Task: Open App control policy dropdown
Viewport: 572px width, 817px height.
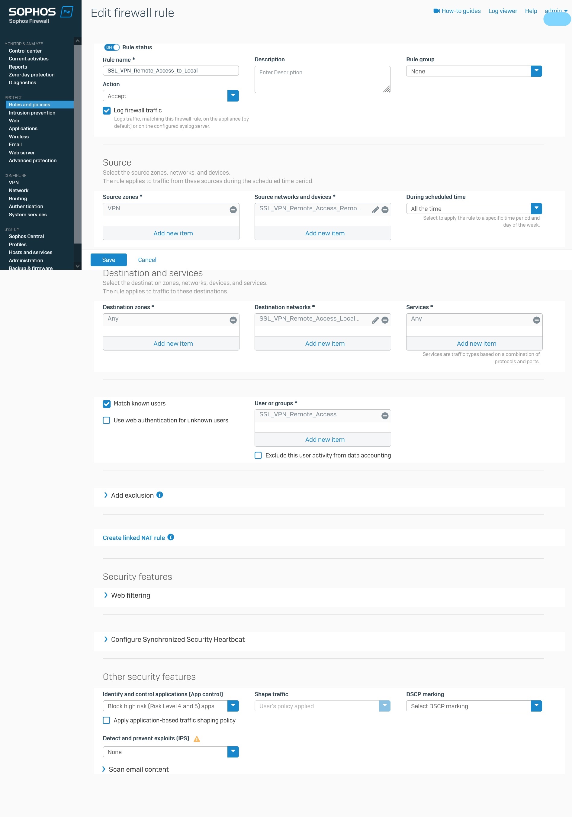Action: coord(171,706)
